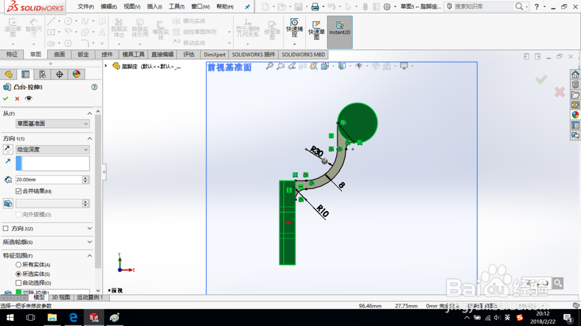The image size is (581, 326).
Task: Open the 快速草图 rapid sketch tool
Action: (x=316, y=30)
